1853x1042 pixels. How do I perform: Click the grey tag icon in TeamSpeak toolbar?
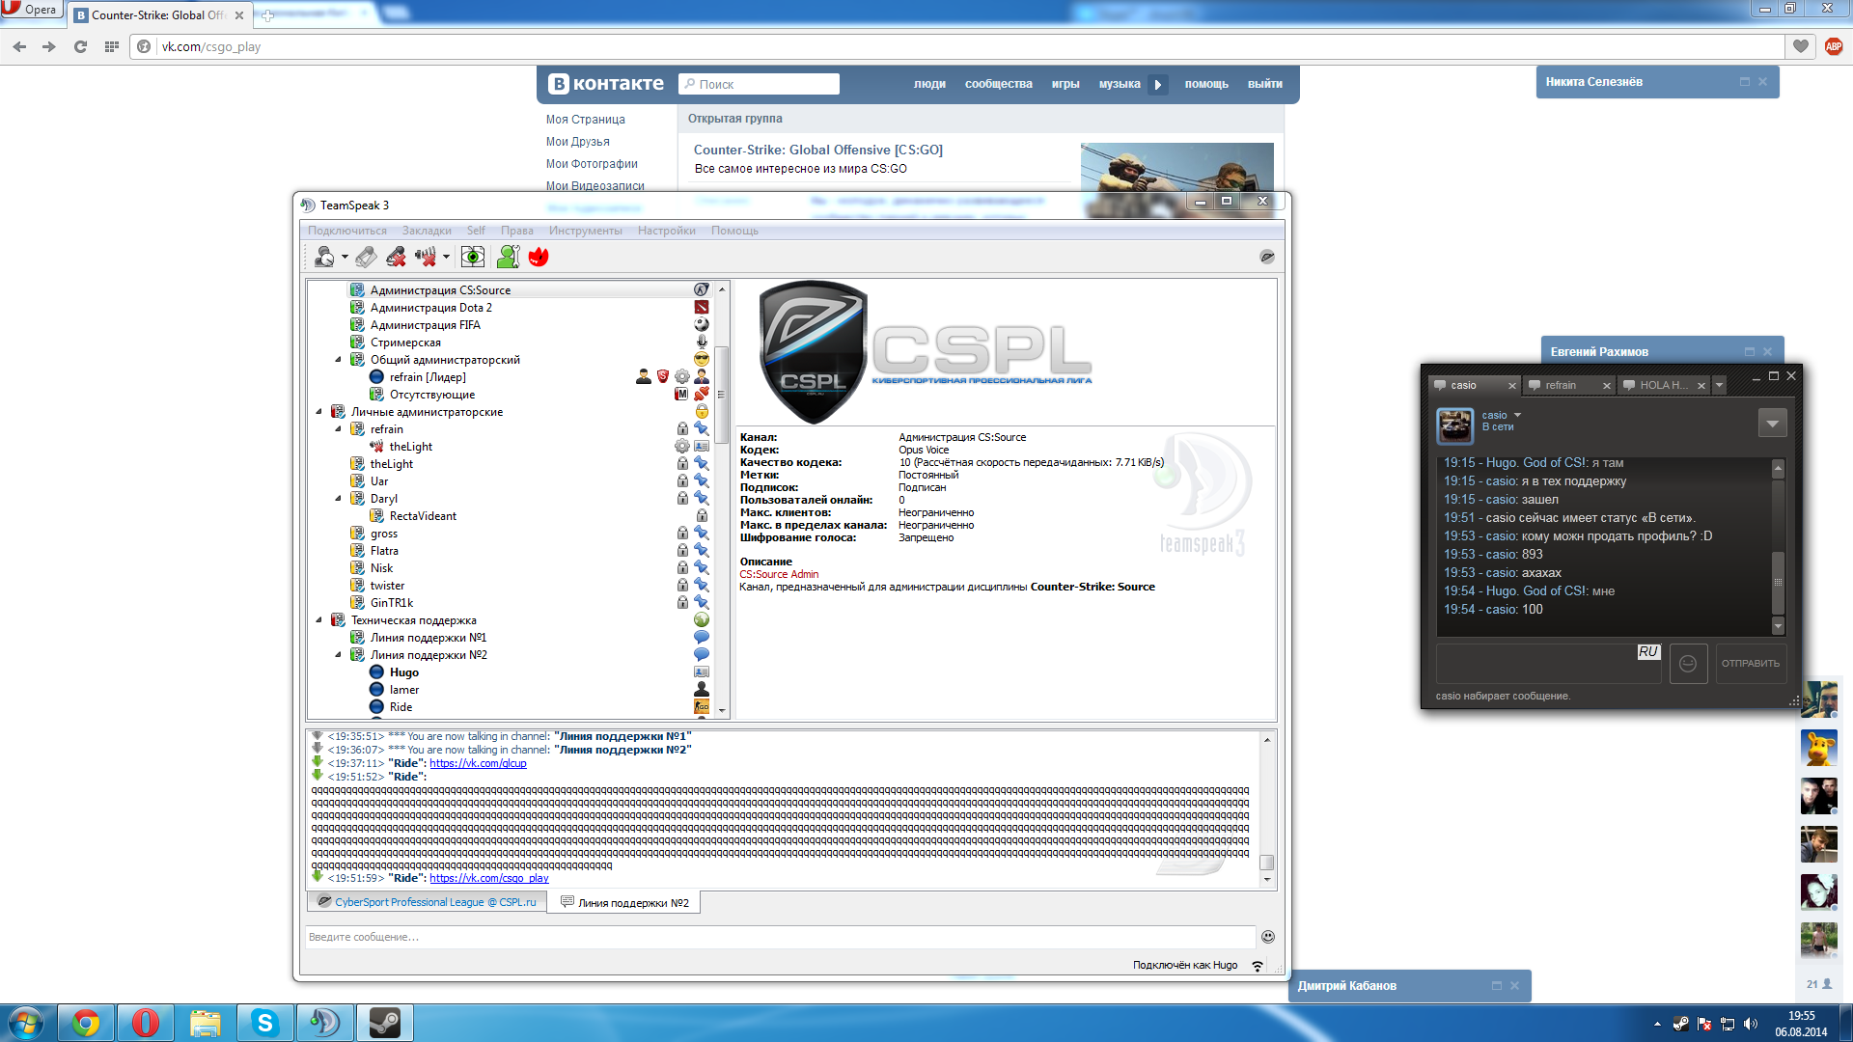(x=366, y=257)
